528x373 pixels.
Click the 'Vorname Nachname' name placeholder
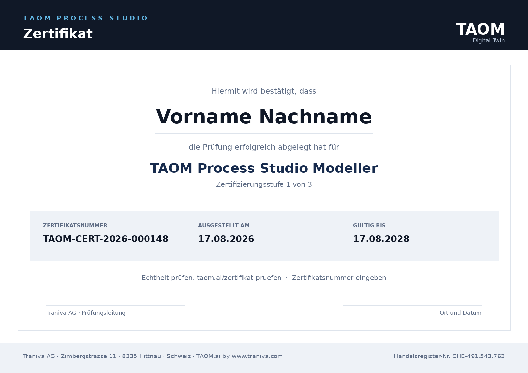click(x=264, y=117)
